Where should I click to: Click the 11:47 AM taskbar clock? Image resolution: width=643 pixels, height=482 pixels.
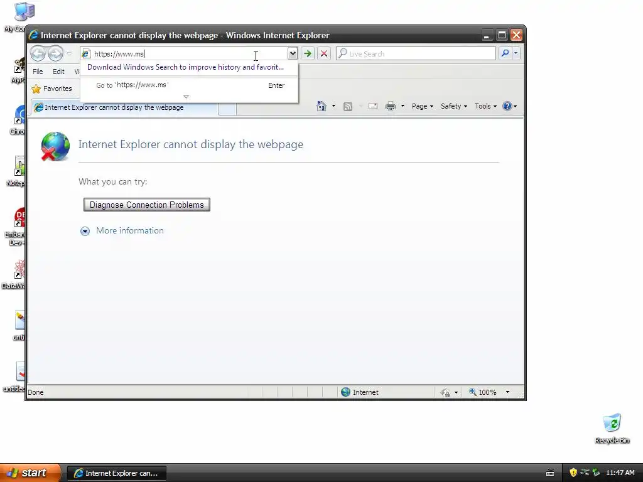(x=620, y=473)
